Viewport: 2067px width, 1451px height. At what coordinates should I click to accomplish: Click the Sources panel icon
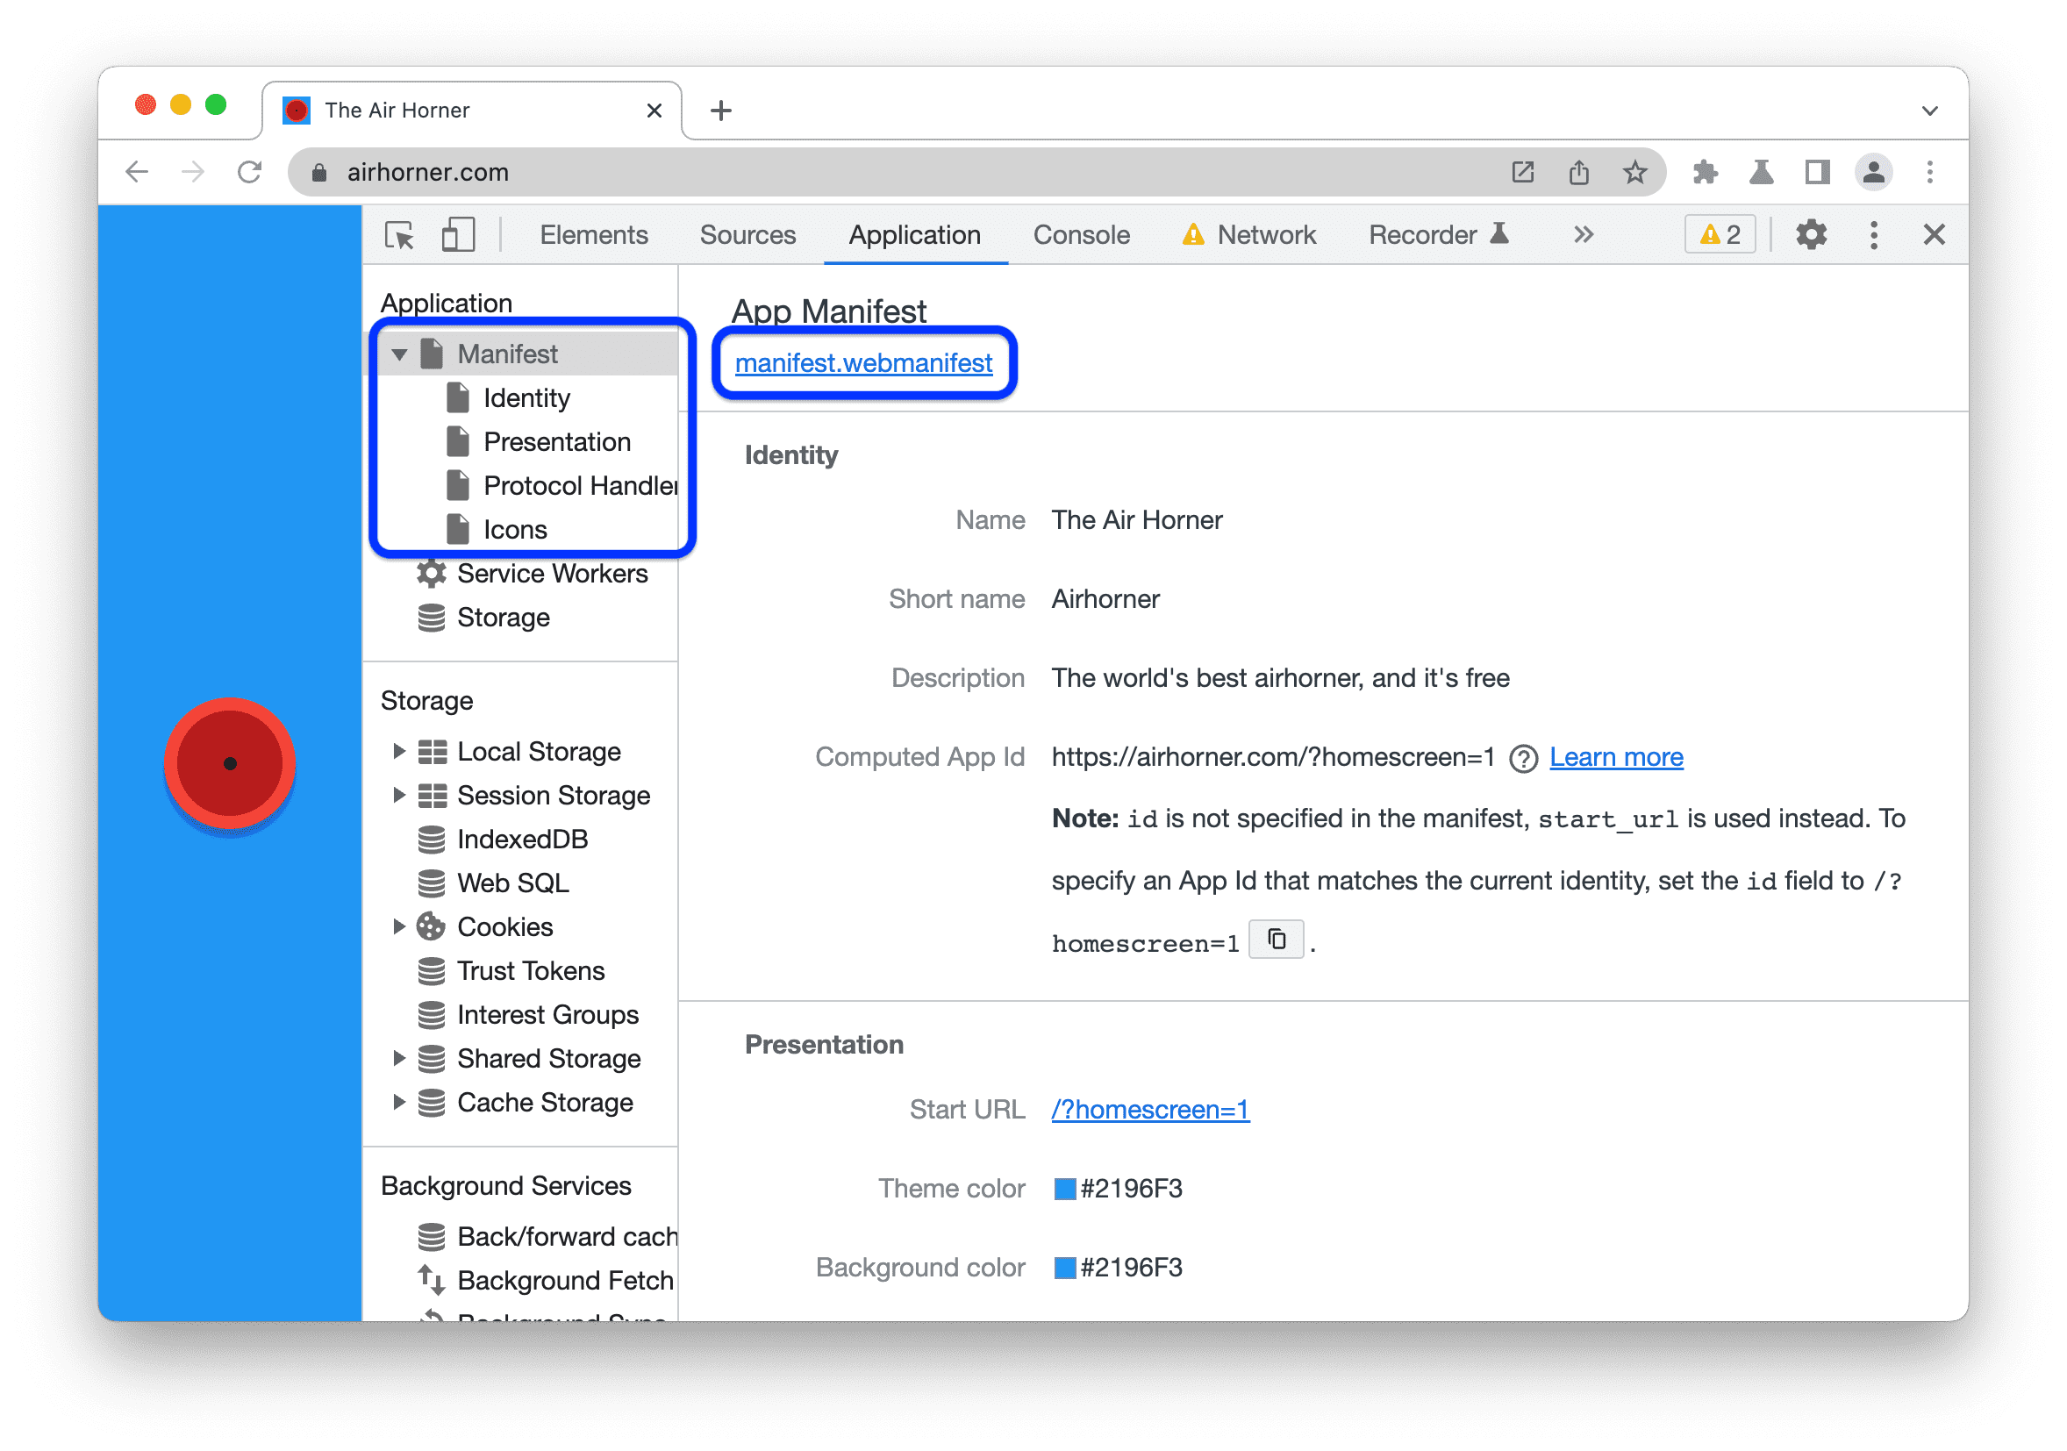(746, 236)
